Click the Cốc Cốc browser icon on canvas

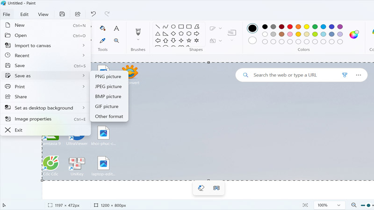50,163
